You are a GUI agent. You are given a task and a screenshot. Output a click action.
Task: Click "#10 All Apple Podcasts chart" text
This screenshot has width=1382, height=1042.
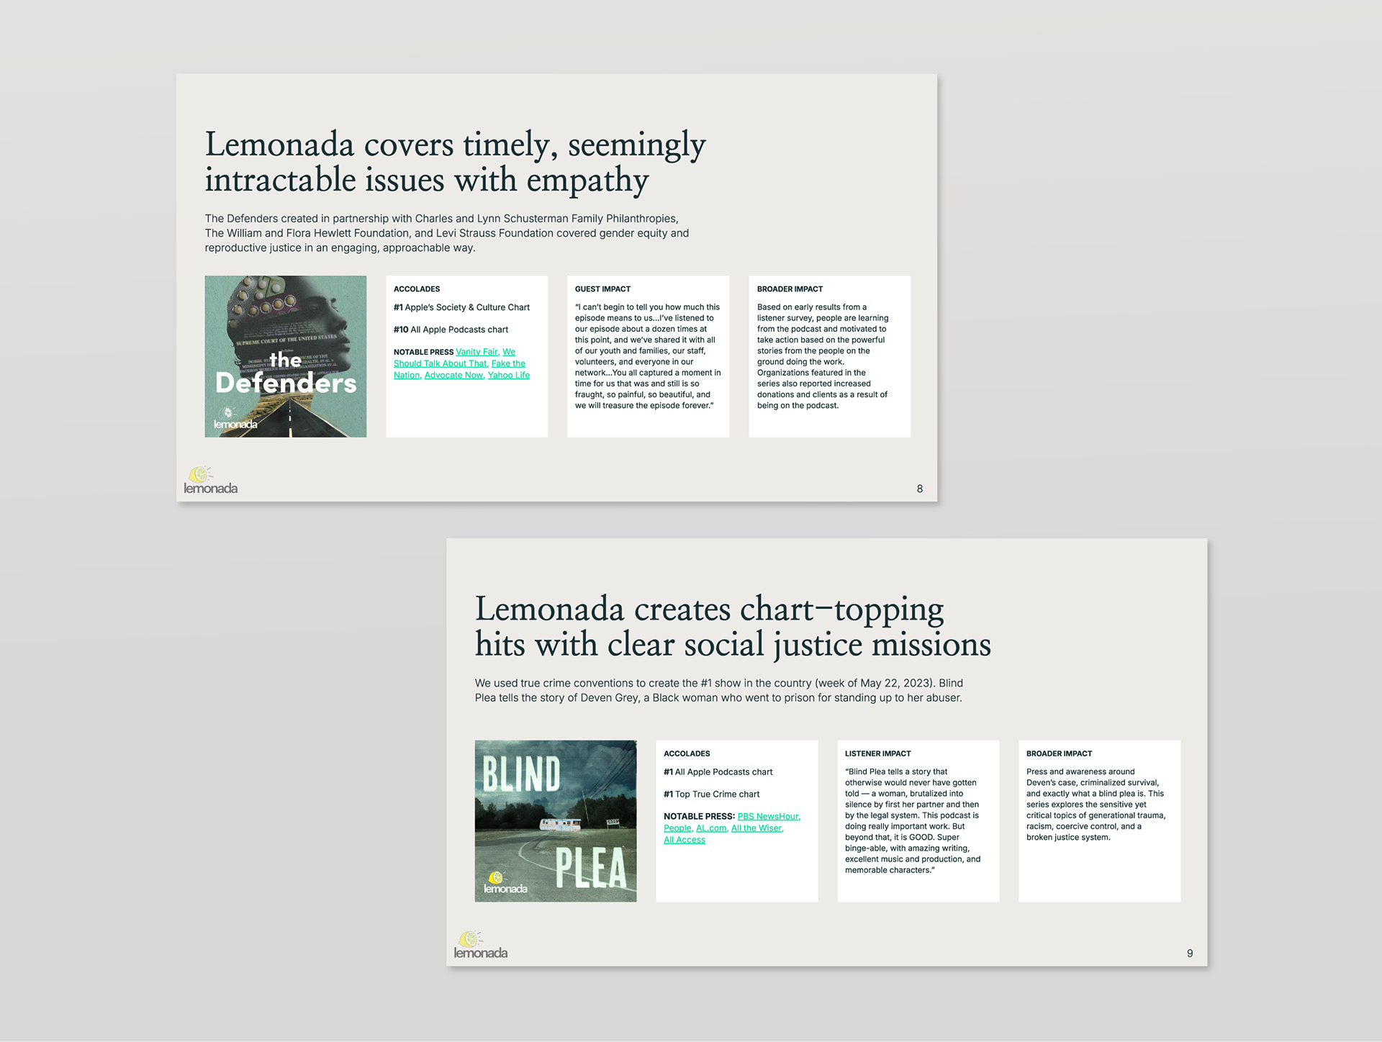point(451,330)
